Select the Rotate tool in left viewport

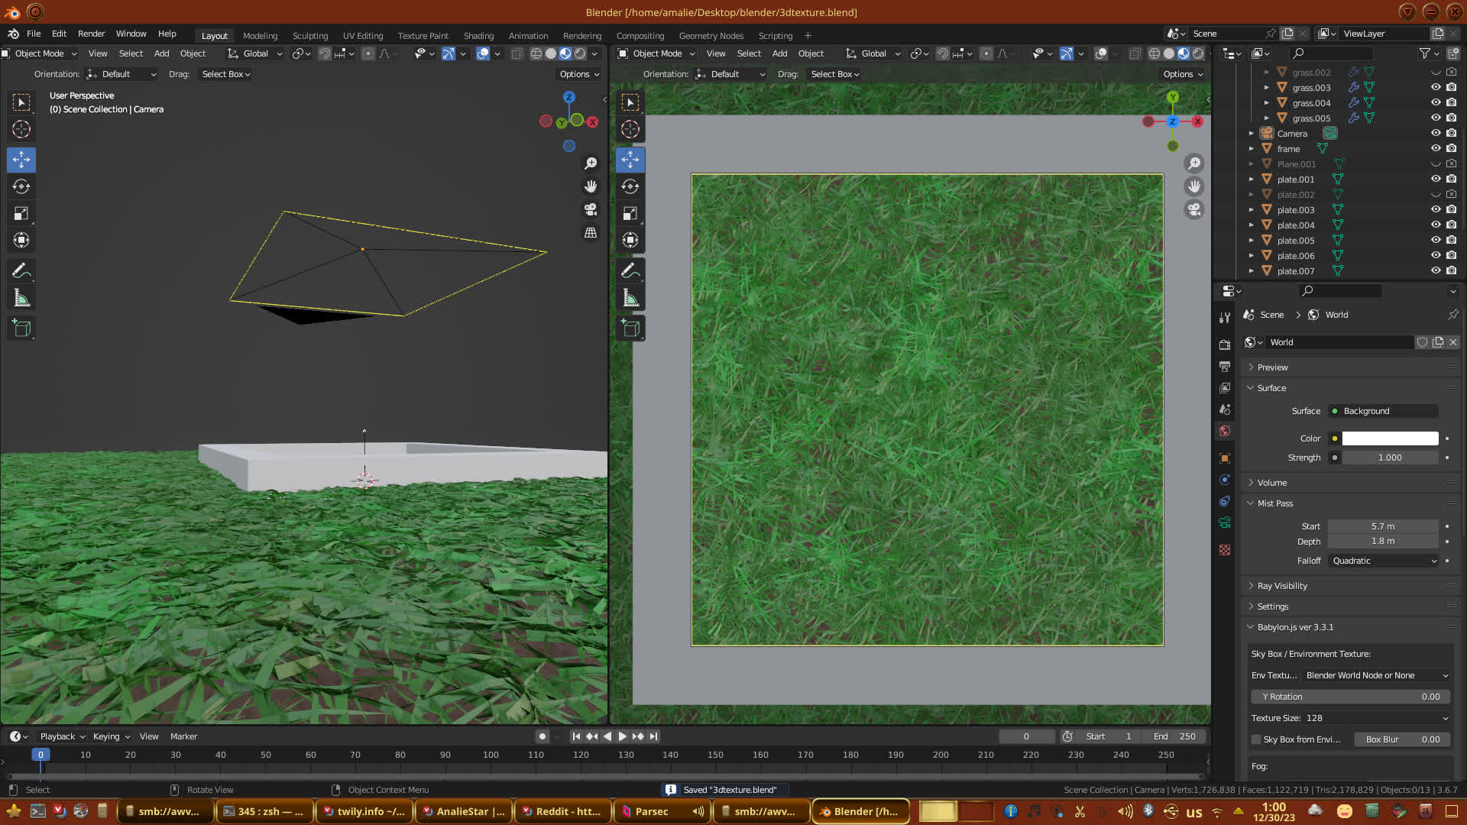coord(21,187)
